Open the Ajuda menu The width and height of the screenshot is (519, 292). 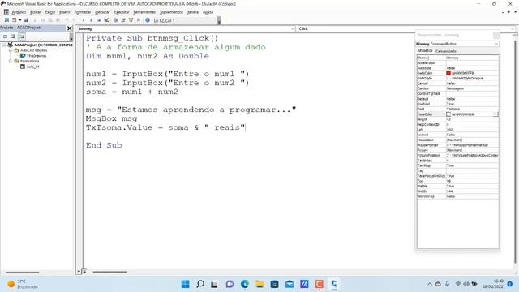click(x=208, y=12)
